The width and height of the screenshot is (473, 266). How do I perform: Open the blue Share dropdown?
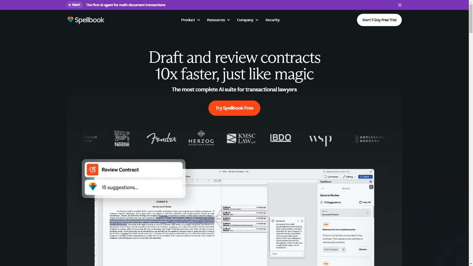[365, 177]
